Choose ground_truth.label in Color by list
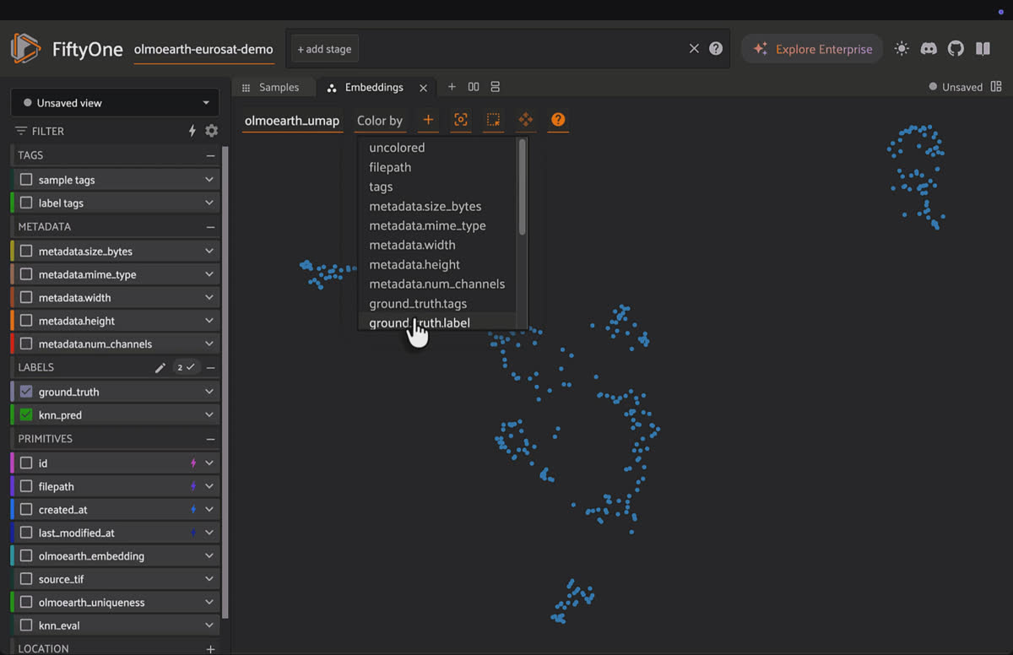The height and width of the screenshot is (655, 1013). [x=420, y=323]
